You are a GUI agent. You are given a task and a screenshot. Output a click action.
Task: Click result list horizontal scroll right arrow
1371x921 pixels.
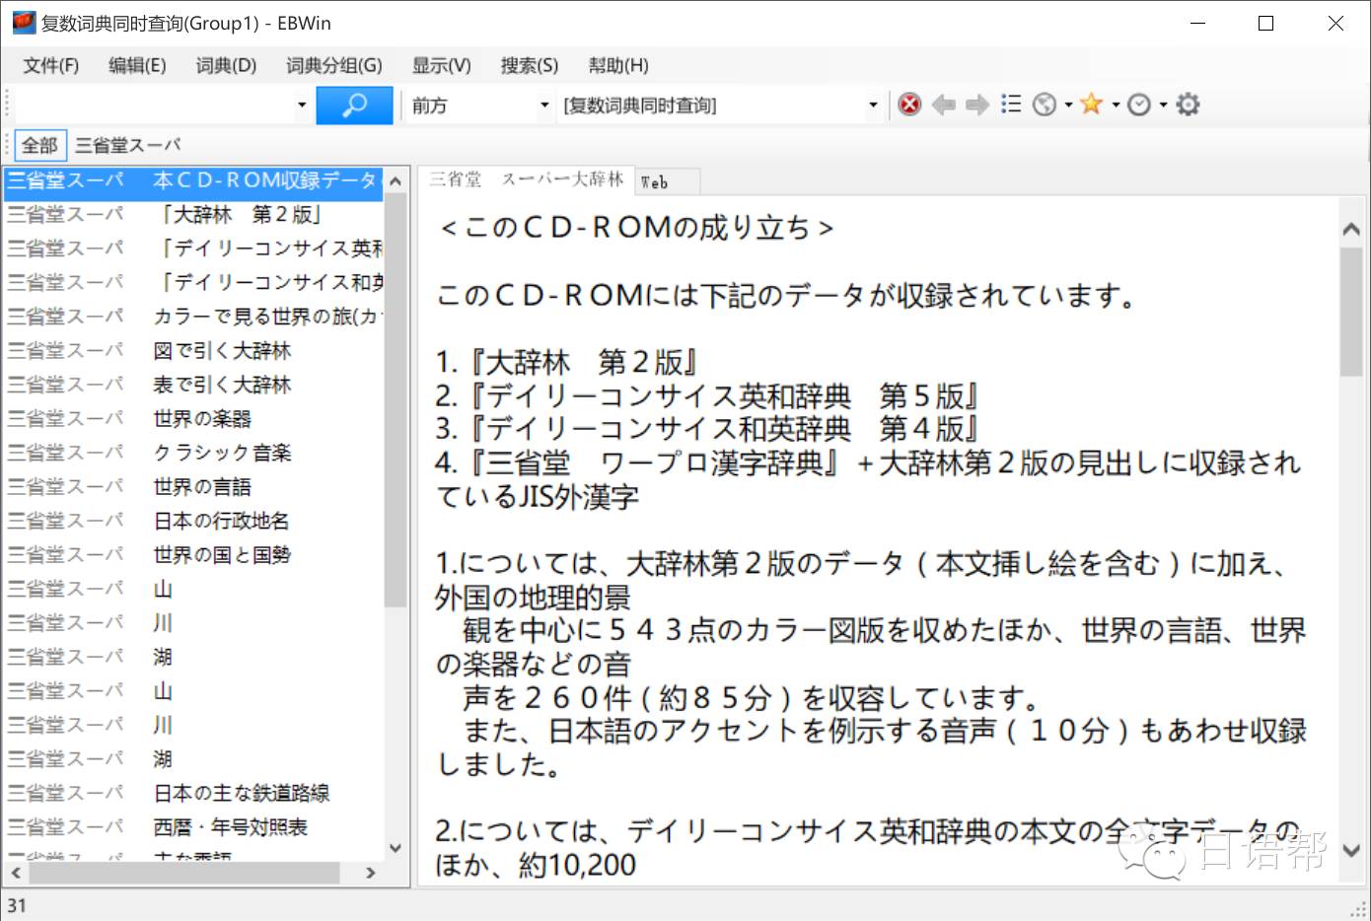tap(371, 873)
